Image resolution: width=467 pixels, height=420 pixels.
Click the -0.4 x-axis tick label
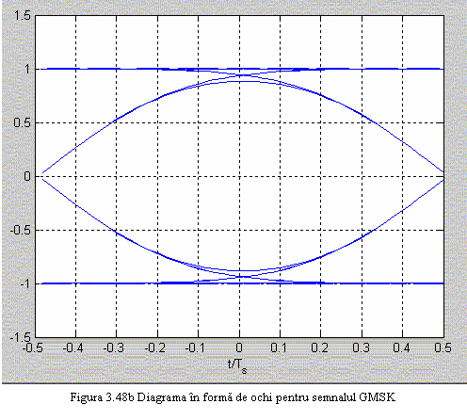click(x=72, y=347)
